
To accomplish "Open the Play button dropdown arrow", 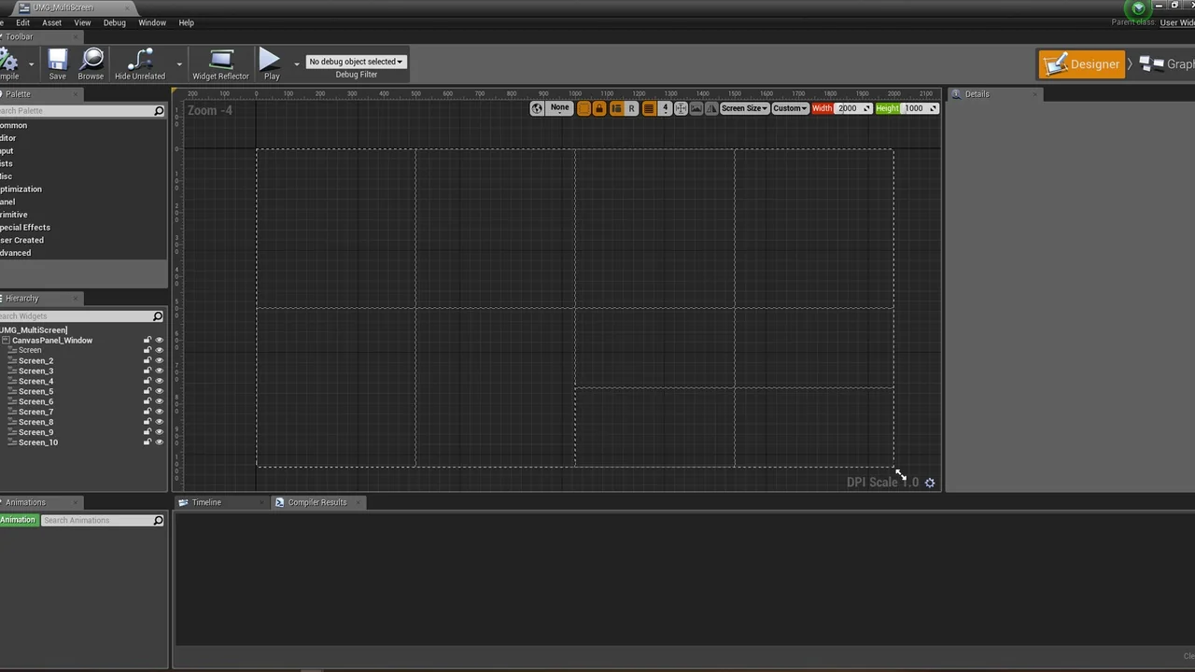I will point(296,63).
